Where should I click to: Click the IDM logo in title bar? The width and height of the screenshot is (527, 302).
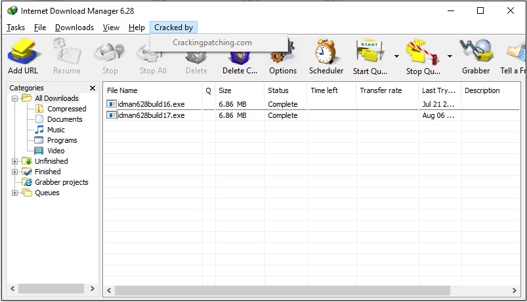coord(12,10)
